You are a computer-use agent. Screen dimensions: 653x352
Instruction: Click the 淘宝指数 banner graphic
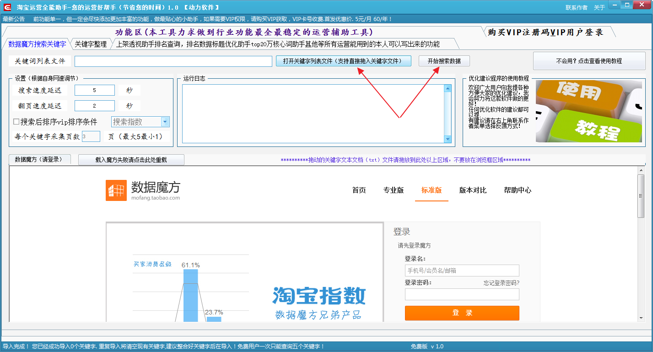[319, 296]
